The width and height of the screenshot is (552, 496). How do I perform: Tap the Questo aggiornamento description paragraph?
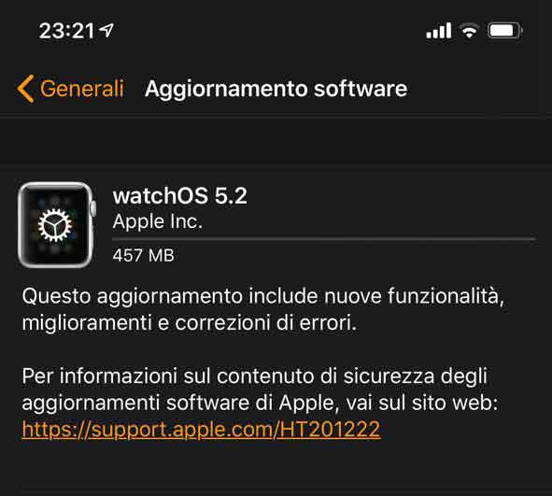(x=263, y=309)
